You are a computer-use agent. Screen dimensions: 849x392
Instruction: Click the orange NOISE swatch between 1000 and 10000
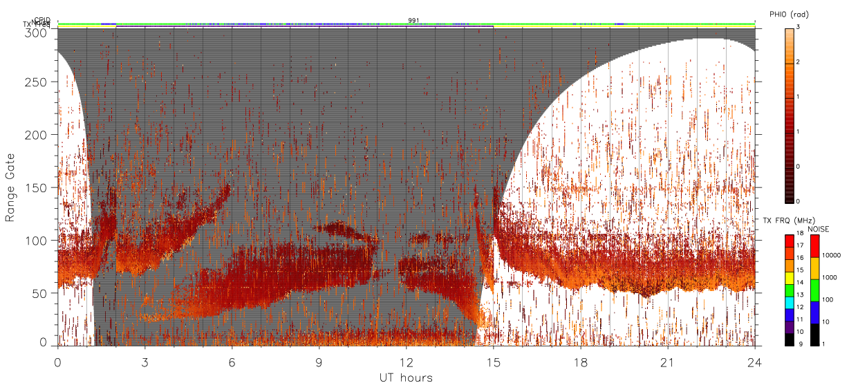(814, 268)
